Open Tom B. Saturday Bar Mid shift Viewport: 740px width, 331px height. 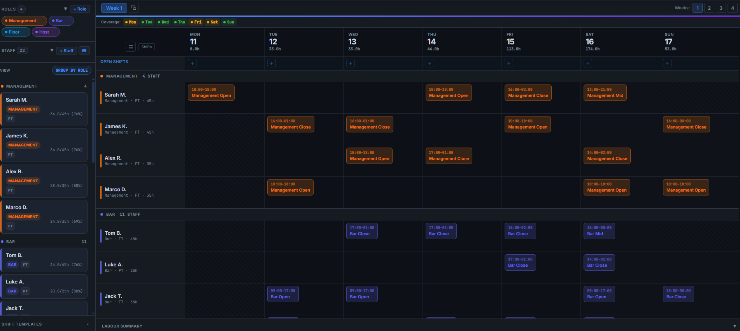[x=599, y=231]
